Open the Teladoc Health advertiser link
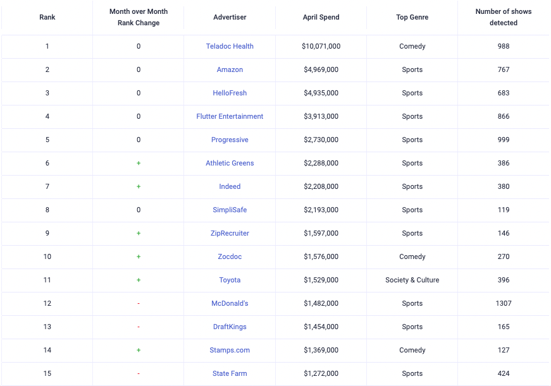 pyautogui.click(x=230, y=46)
